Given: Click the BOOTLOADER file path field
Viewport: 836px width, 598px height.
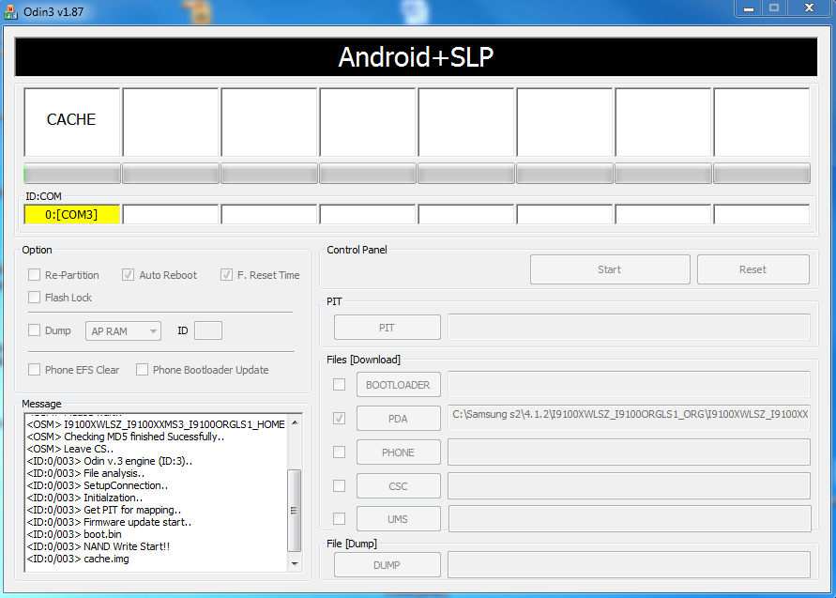Looking at the screenshot, I should pyautogui.click(x=630, y=385).
